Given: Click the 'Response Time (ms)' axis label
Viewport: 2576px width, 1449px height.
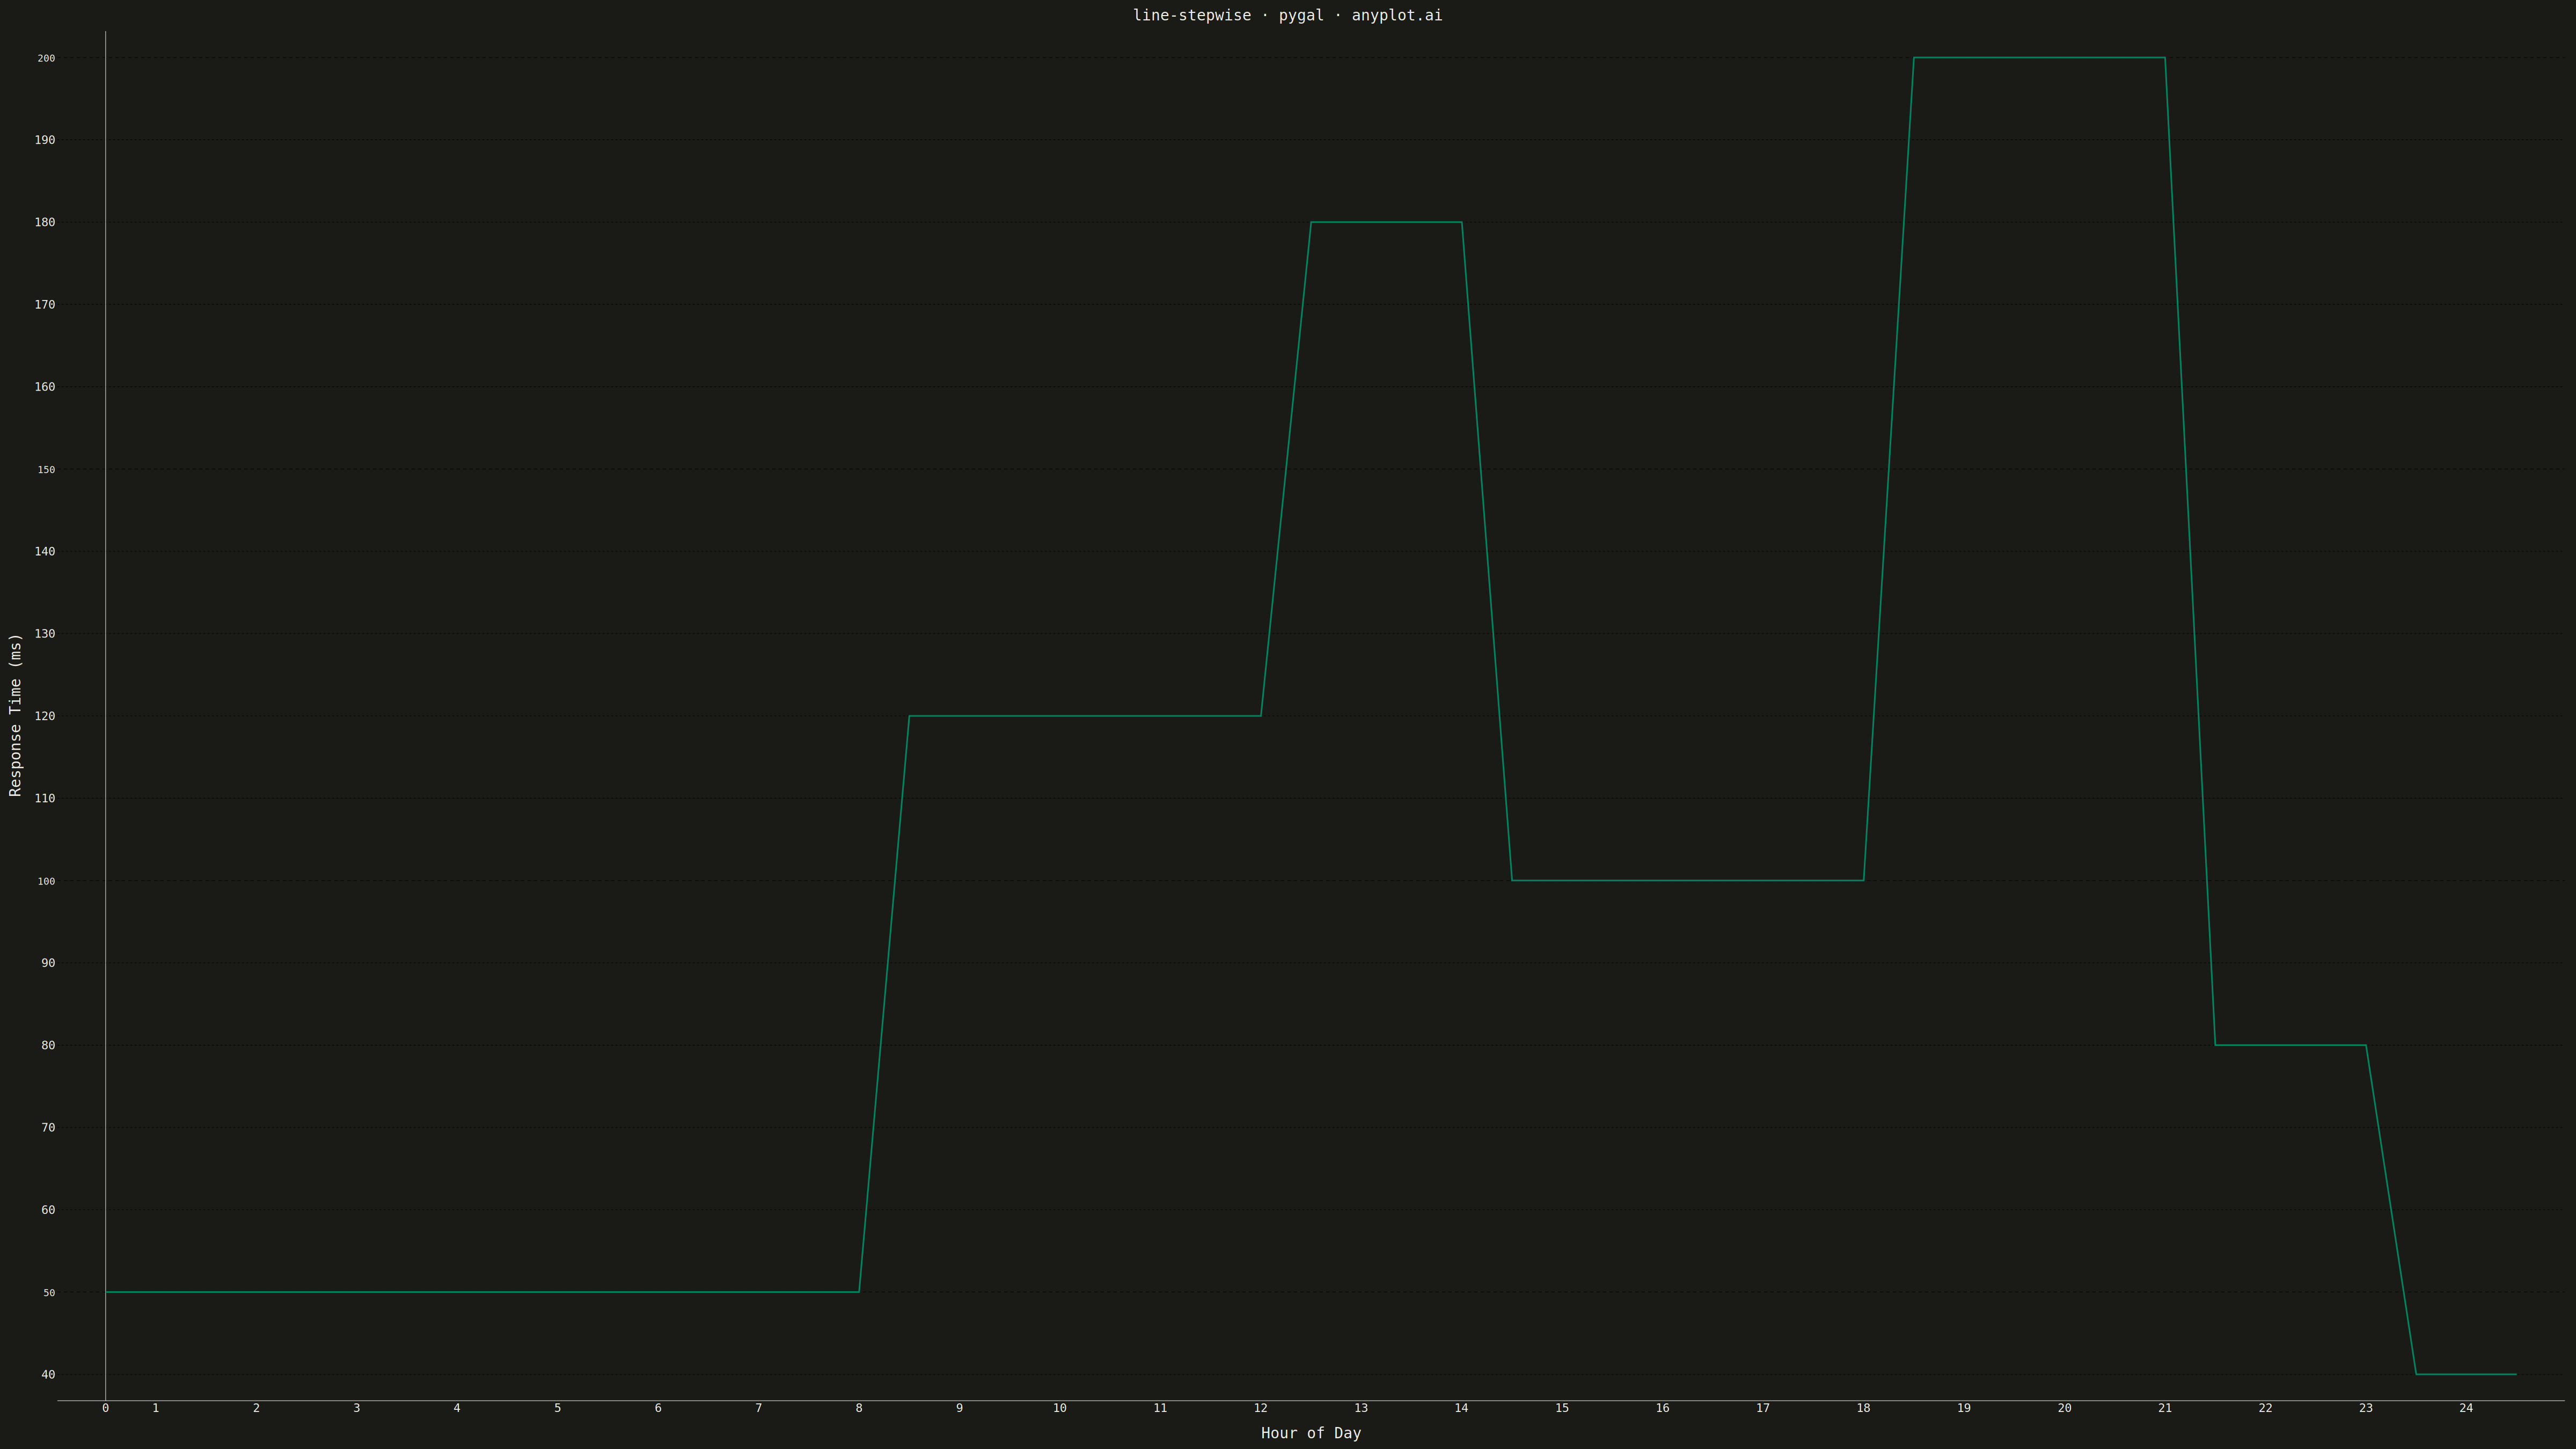Looking at the screenshot, I should (x=15, y=715).
